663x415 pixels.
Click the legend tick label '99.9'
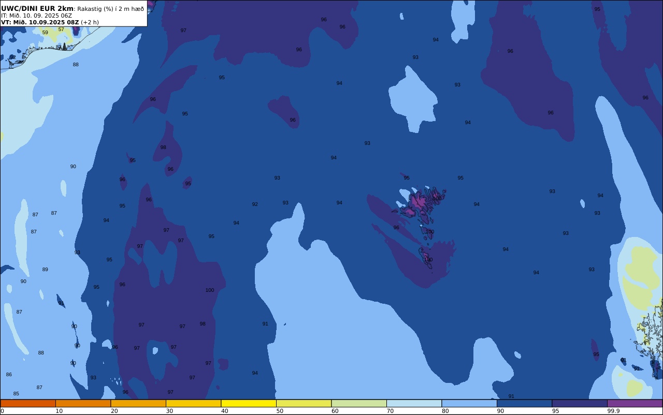click(614, 411)
